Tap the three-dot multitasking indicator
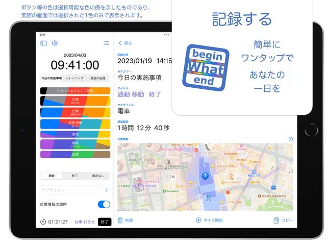Image resolution: width=328 pixels, height=246 pixels. point(166,35)
